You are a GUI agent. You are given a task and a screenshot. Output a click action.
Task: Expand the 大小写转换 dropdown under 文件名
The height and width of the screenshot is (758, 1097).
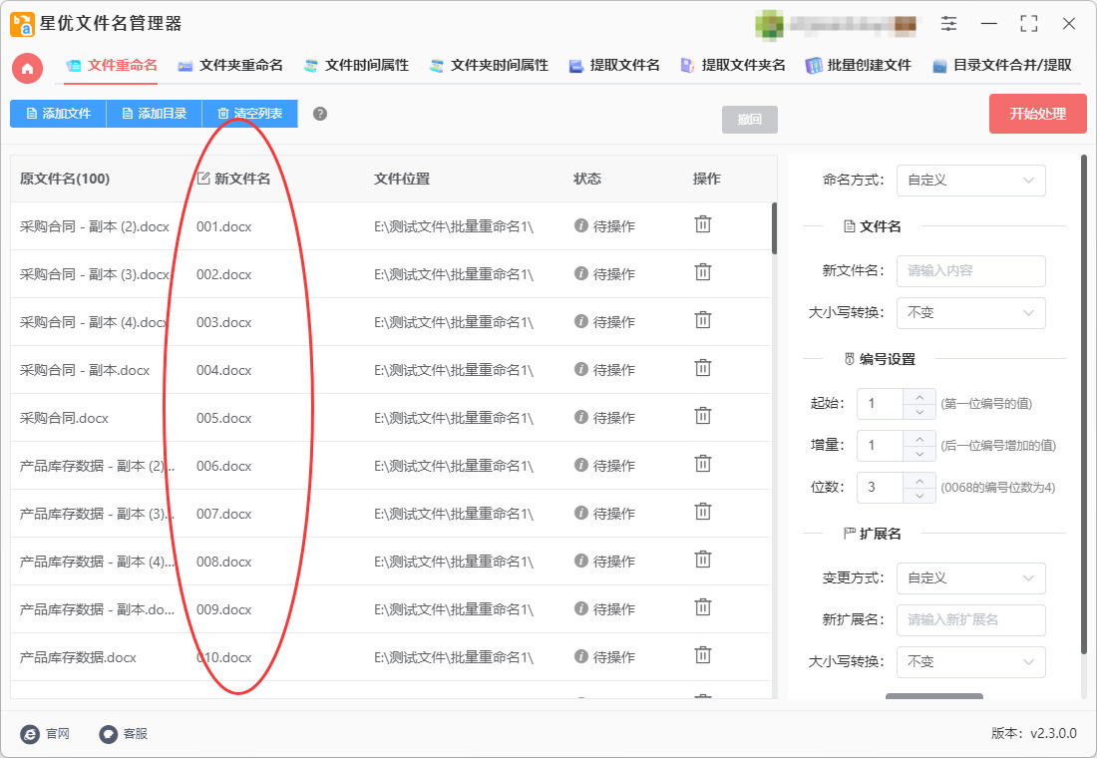(971, 313)
